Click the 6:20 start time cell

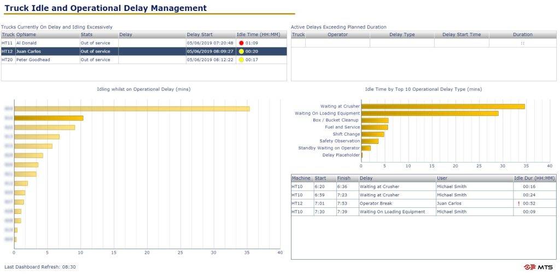point(325,186)
